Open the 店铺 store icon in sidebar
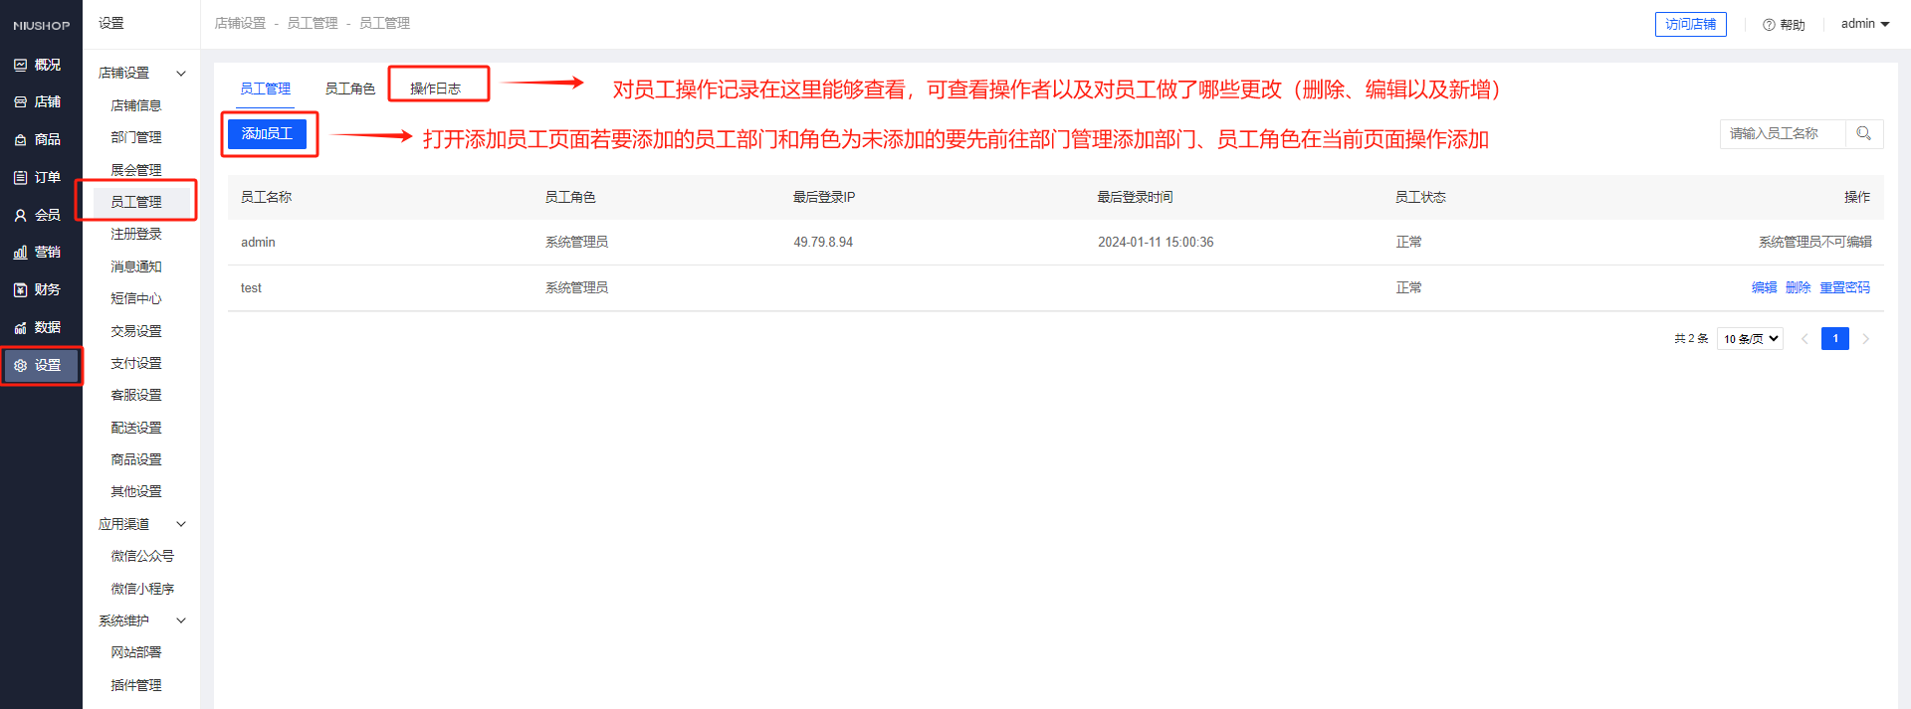 20,102
